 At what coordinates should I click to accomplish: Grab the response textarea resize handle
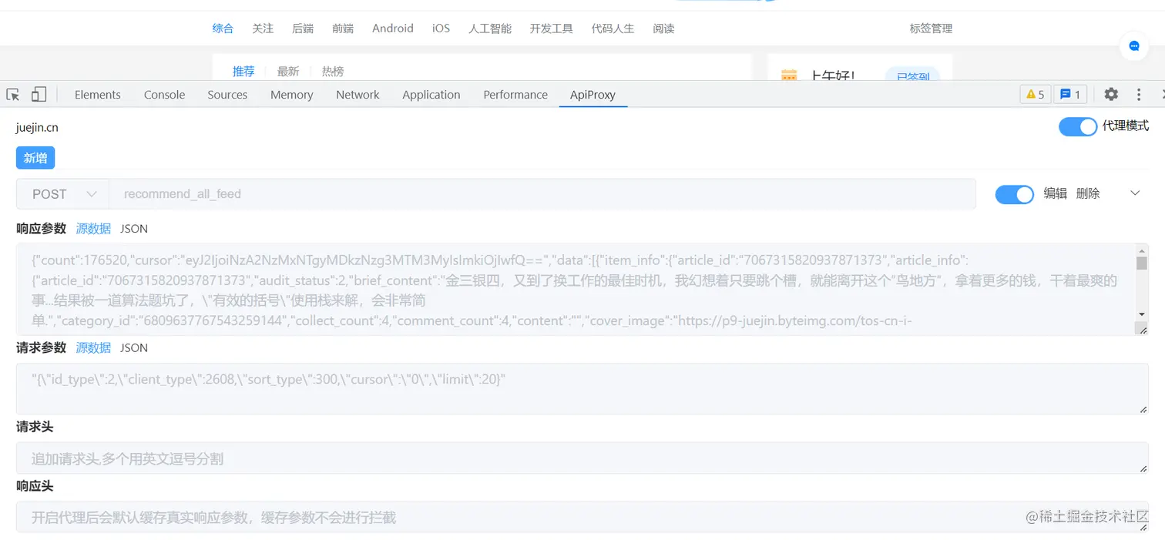pyautogui.click(x=1143, y=330)
